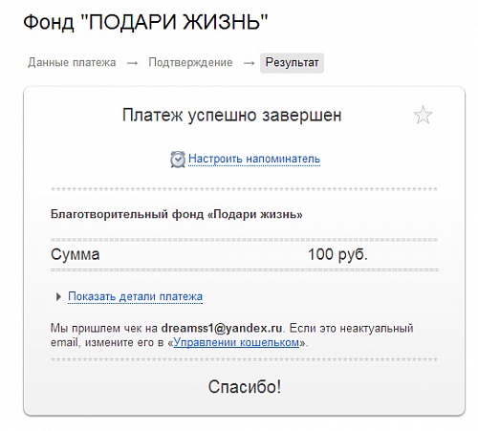Go to the Данные платежа step
The height and width of the screenshot is (431, 478).
click(x=72, y=62)
